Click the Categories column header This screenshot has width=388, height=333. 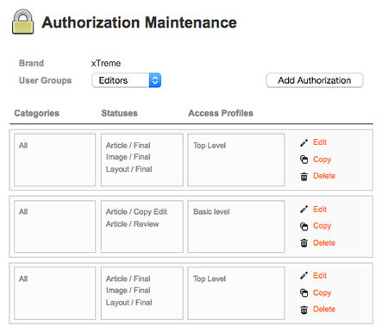[36, 113]
